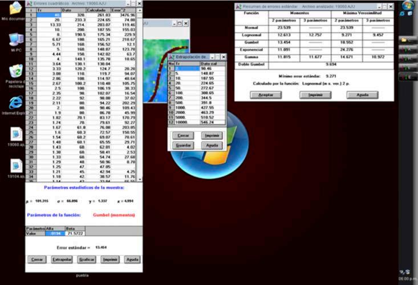Open the Papelera de reciclaje icon
418x285 pixels.
16,71
